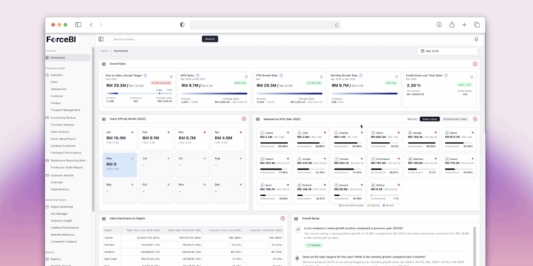This screenshot has width=533, height=266.
Task: Open filter on Monthly Growth Rate card
Action: coord(396,77)
